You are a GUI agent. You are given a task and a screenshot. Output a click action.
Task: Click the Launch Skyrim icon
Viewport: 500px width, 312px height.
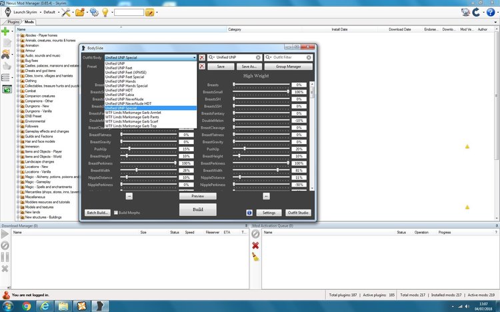(8, 12)
